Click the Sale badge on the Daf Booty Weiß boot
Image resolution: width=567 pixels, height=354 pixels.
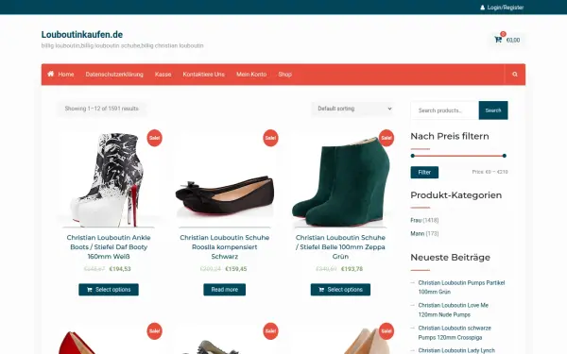tap(154, 138)
